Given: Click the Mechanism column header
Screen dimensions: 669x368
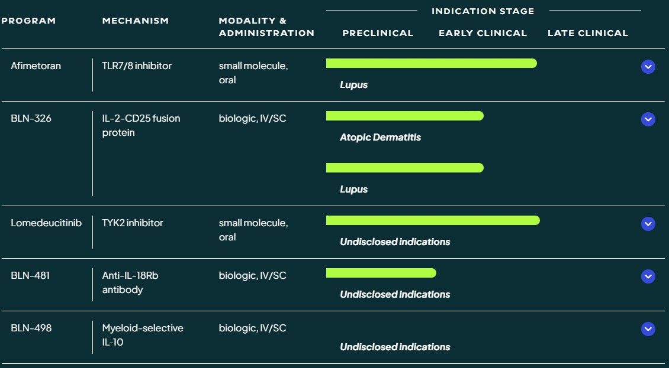Looking at the screenshot, I should point(135,21).
